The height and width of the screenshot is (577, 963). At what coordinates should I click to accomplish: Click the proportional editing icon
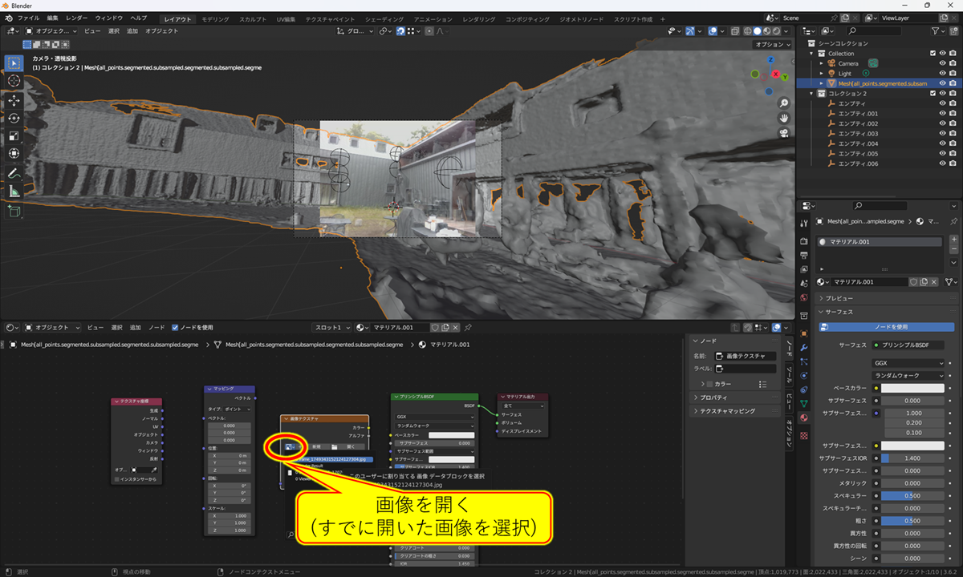[x=430, y=31]
